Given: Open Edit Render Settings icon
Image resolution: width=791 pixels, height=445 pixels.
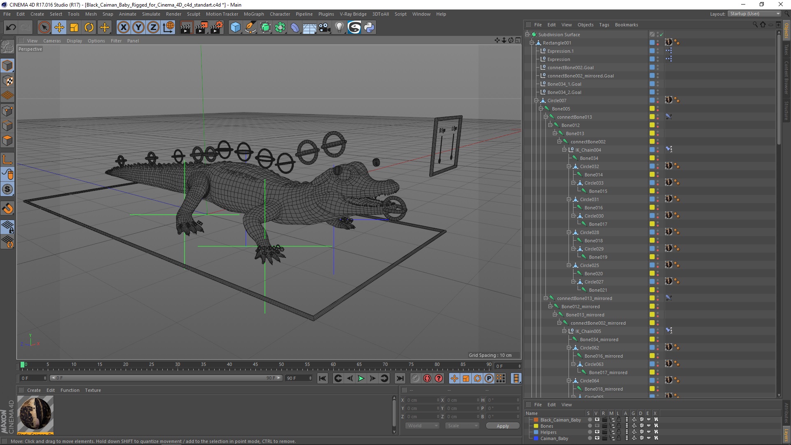Looking at the screenshot, I should click(216, 28).
